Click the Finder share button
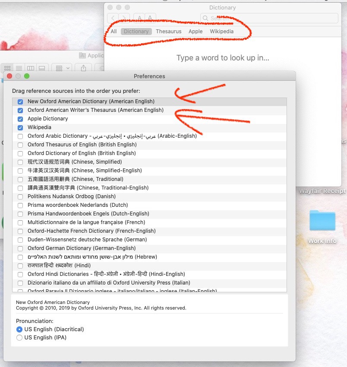Screen dimensions: 347x367 point(83,68)
